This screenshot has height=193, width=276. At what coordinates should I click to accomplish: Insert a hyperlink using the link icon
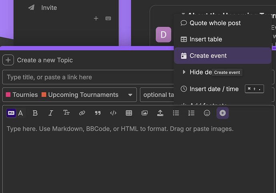[82, 113]
